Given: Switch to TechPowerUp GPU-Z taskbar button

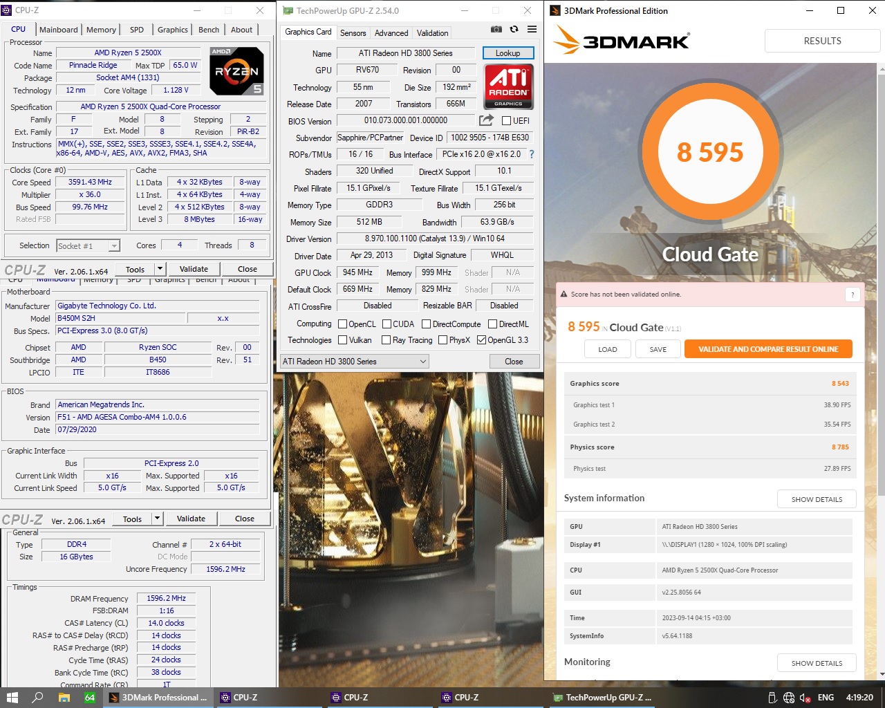Looking at the screenshot, I should point(602,698).
